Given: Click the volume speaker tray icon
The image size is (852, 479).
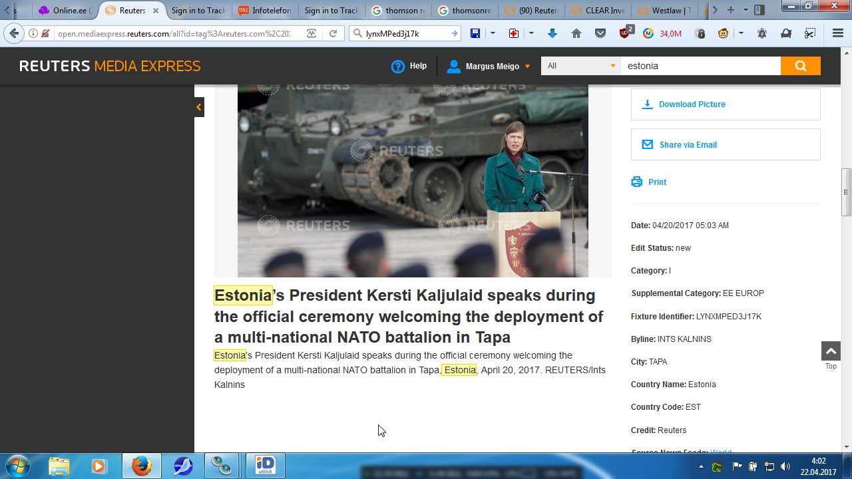Looking at the screenshot, I should 785,466.
